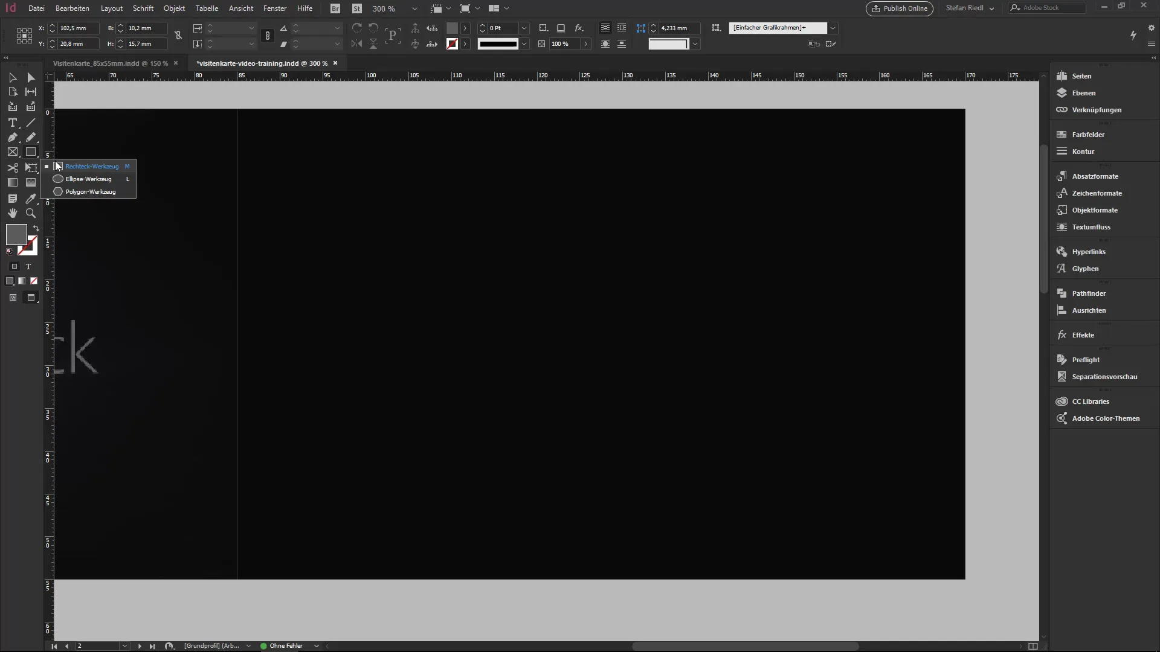This screenshot has height=652, width=1160.
Task: Click the fill color swatch in toolbox
Action: coord(16,234)
